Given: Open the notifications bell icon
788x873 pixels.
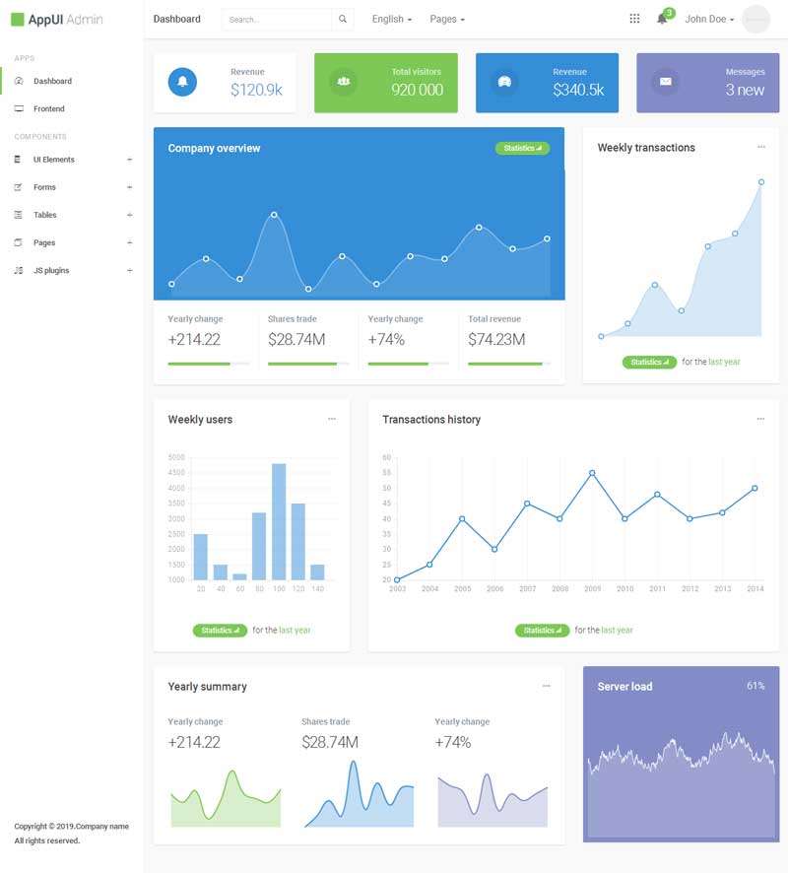Looking at the screenshot, I should tap(662, 19).
